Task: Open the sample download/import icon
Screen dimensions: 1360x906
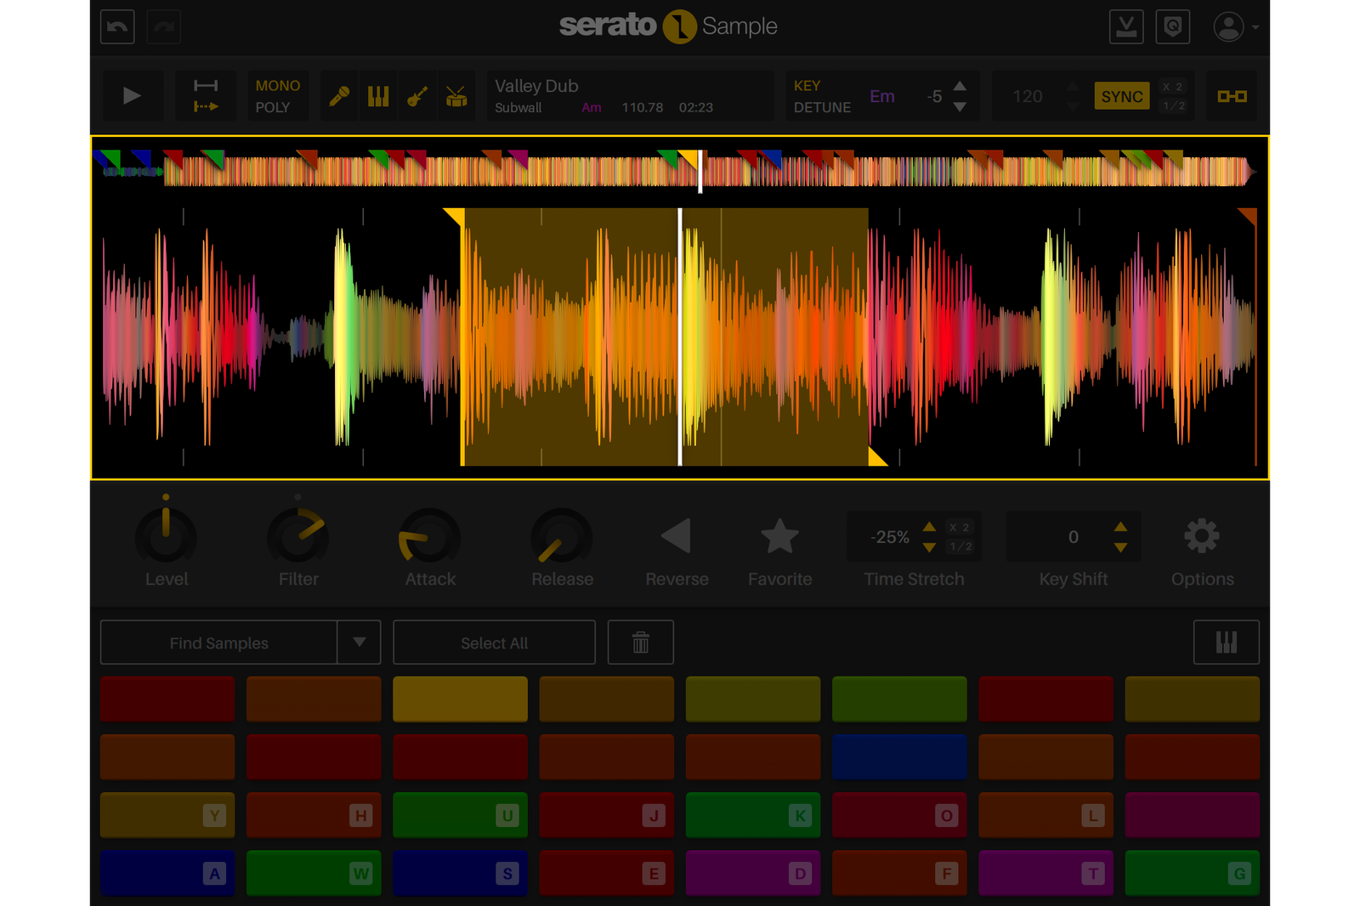Action: [1126, 26]
